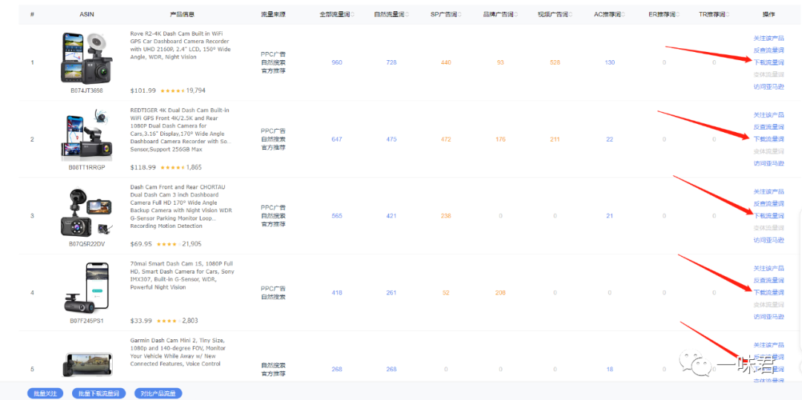The height and width of the screenshot is (400, 802).
Task: Click 反查流量词 for the CHORTAU row
Action: pos(769,203)
